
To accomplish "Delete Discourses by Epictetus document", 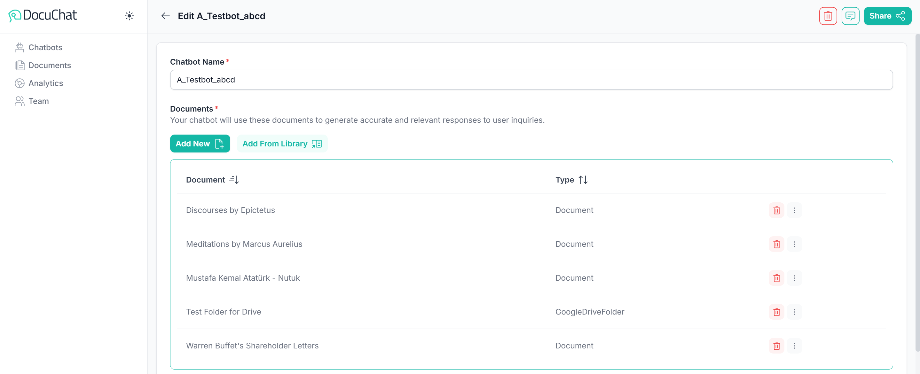I will [776, 210].
